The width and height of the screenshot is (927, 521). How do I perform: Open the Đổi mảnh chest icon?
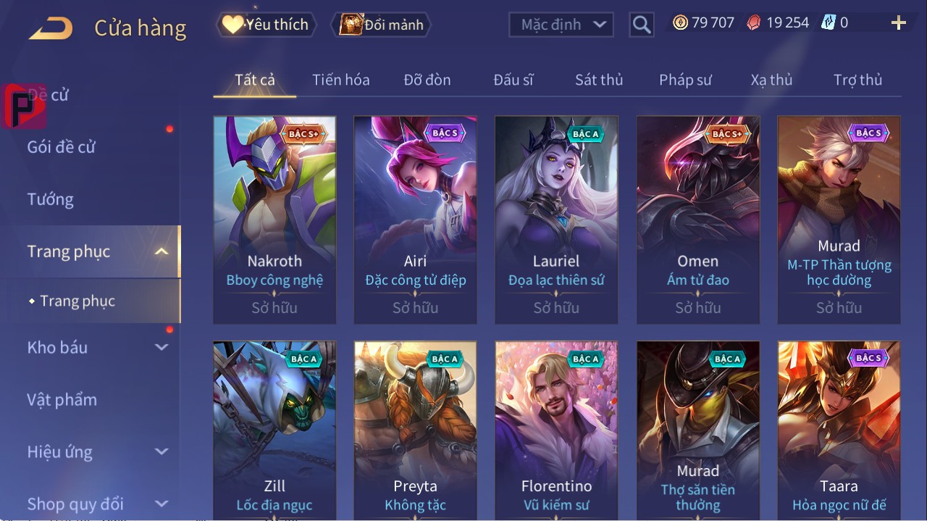[351, 25]
